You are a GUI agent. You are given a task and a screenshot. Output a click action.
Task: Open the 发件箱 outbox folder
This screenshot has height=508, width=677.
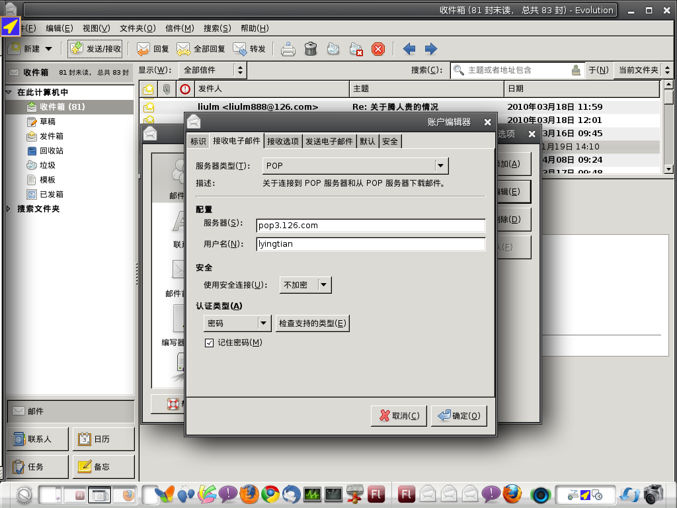45,136
